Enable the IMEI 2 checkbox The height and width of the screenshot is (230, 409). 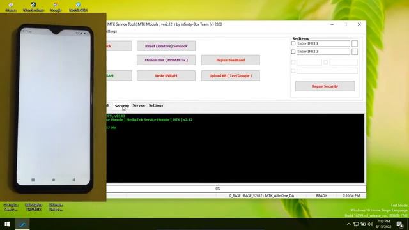point(293,52)
